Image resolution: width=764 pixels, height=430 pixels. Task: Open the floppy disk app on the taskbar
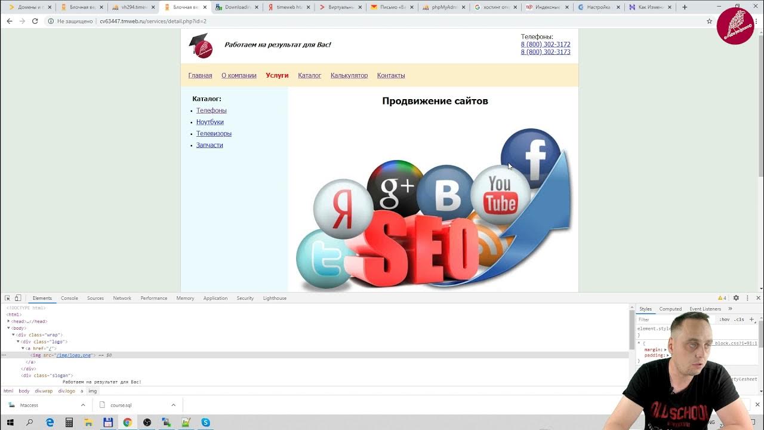[108, 422]
